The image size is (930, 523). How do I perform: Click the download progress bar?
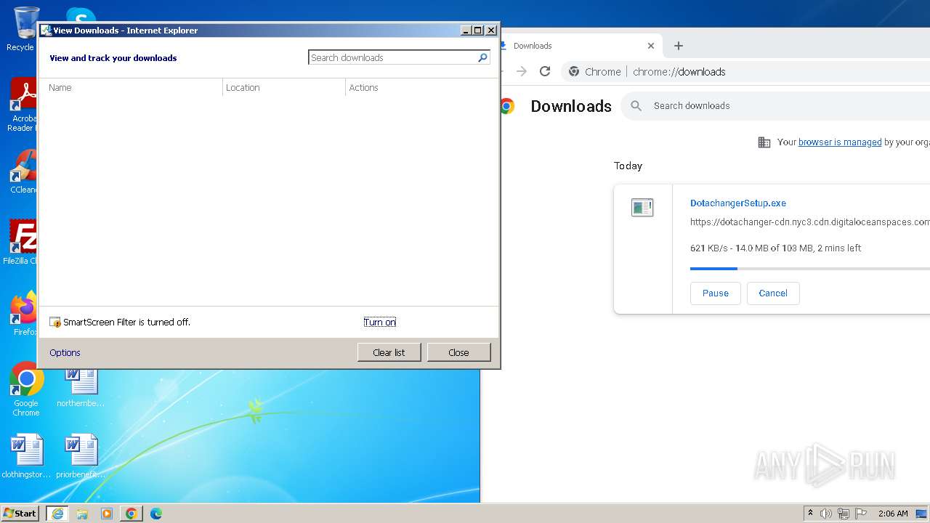coord(810,269)
